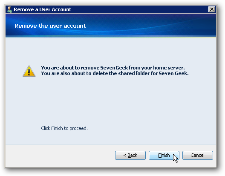225x176 pixels.
Task: Click the separator line above the buttons
Action: (111, 144)
